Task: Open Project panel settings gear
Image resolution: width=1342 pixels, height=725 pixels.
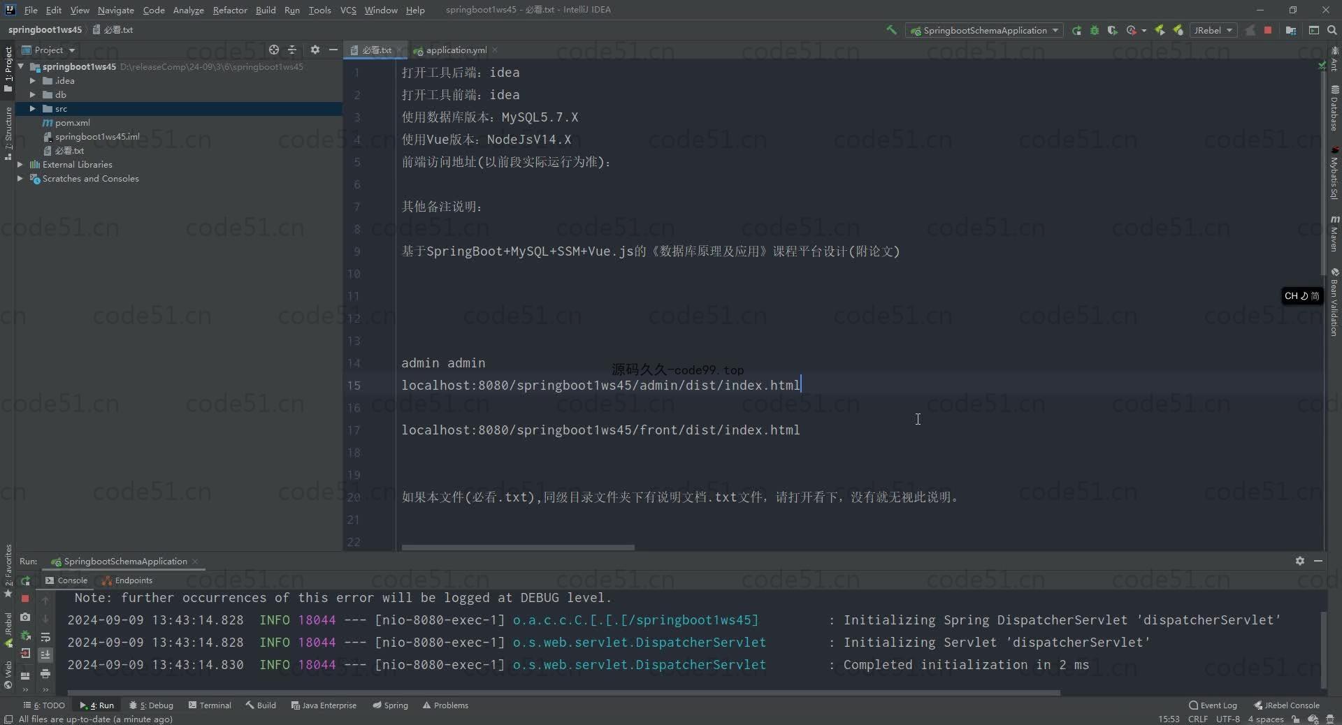Action: click(315, 50)
